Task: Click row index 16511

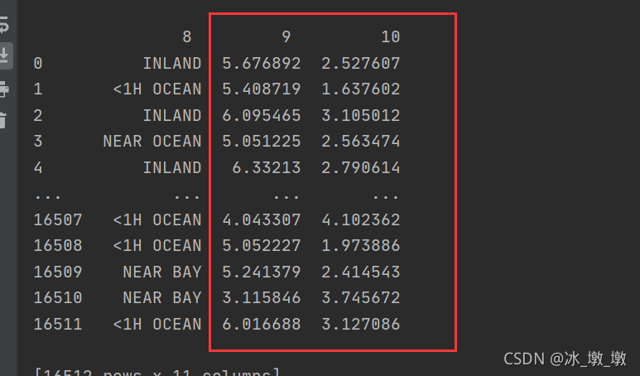Action: click(x=58, y=324)
